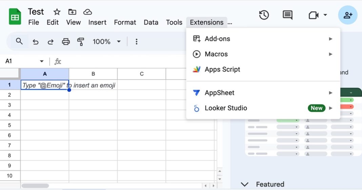Viewport: 362px width, 190px height.
Task: Click the Move to folder icon
Action: (x=72, y=12)
